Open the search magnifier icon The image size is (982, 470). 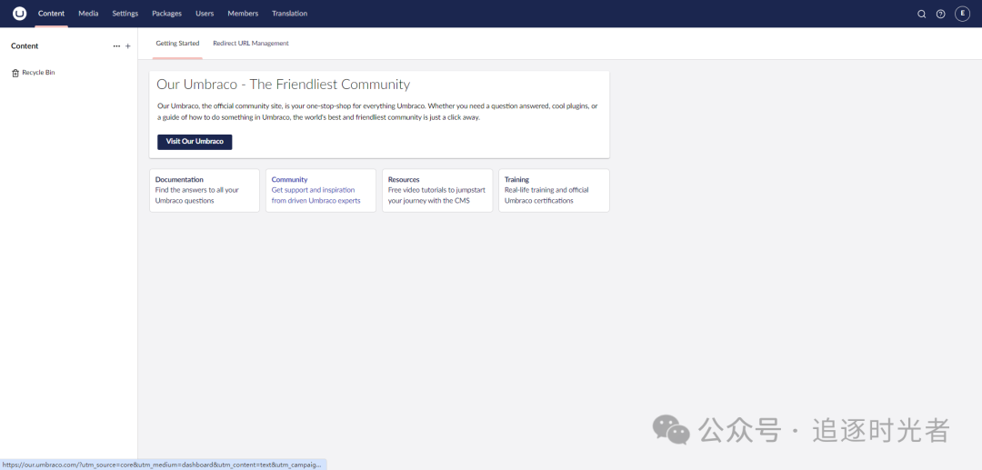921,14
